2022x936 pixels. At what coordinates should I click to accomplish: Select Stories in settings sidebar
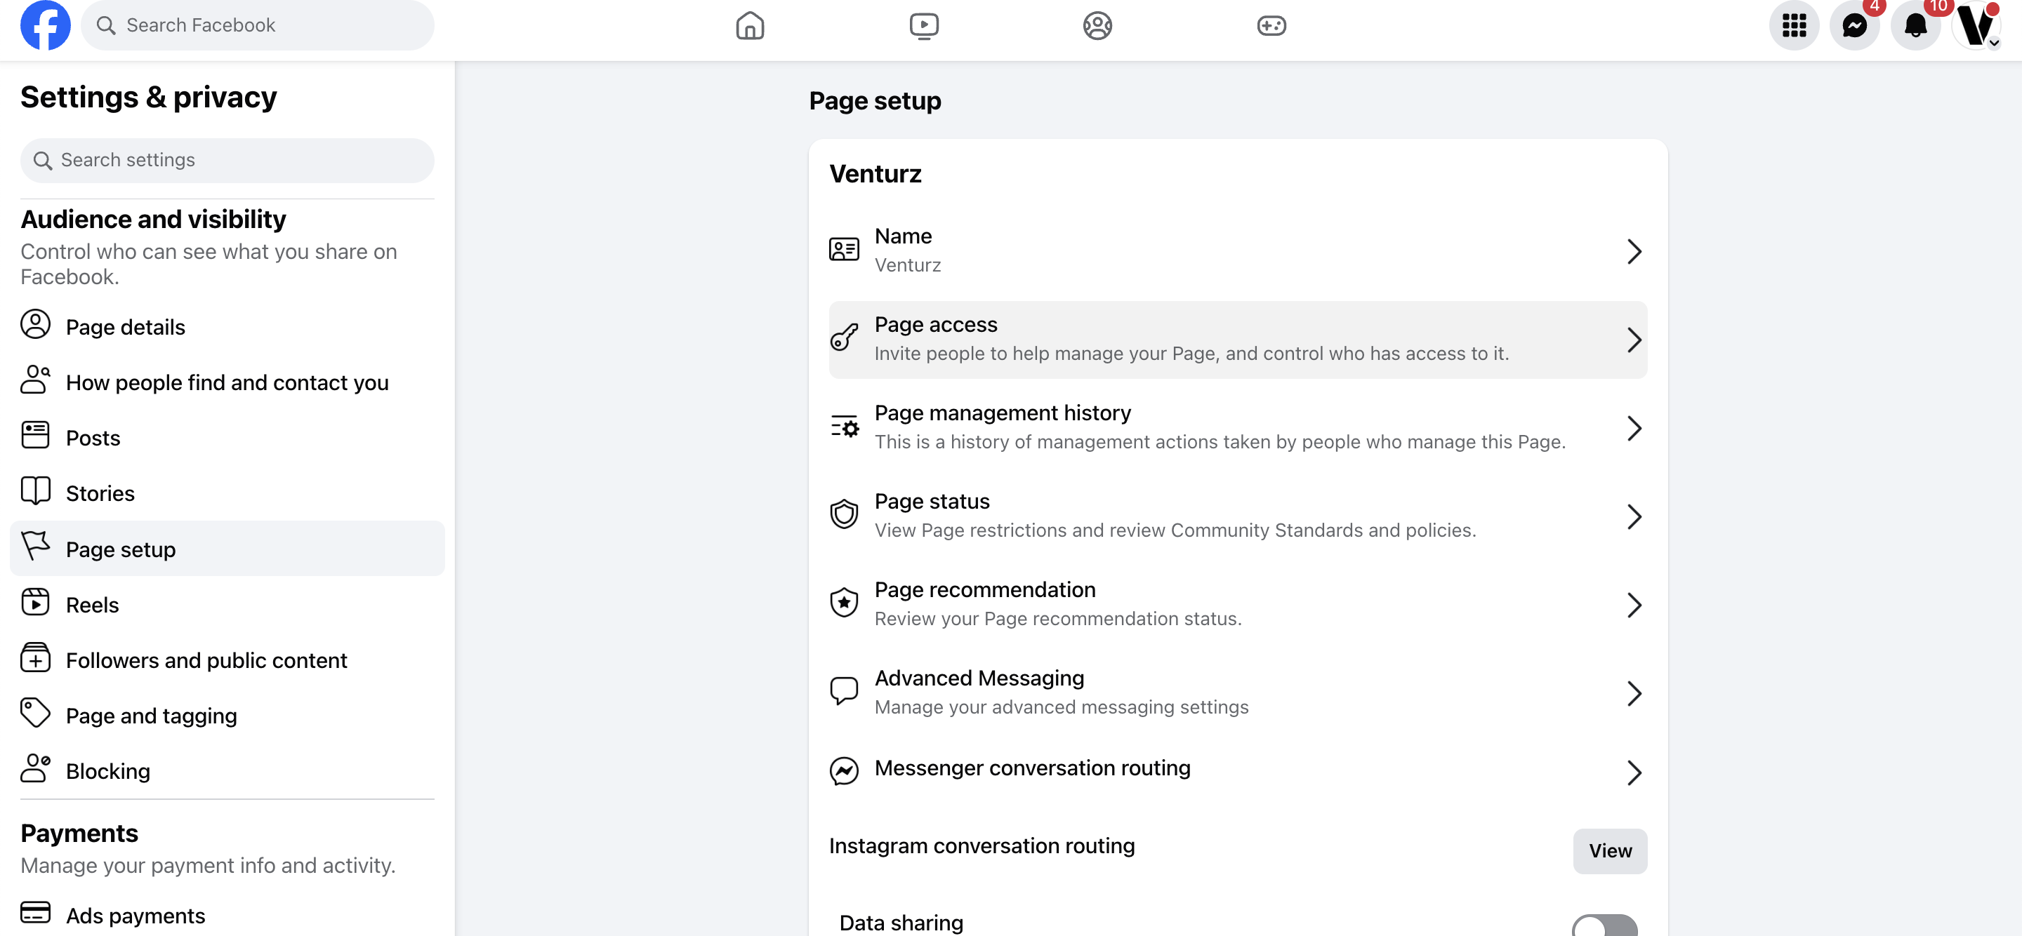point(227,493)
